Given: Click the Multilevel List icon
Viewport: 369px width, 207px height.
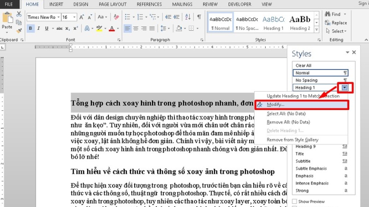Looking at the screenshot, I should tap(153, 17).
